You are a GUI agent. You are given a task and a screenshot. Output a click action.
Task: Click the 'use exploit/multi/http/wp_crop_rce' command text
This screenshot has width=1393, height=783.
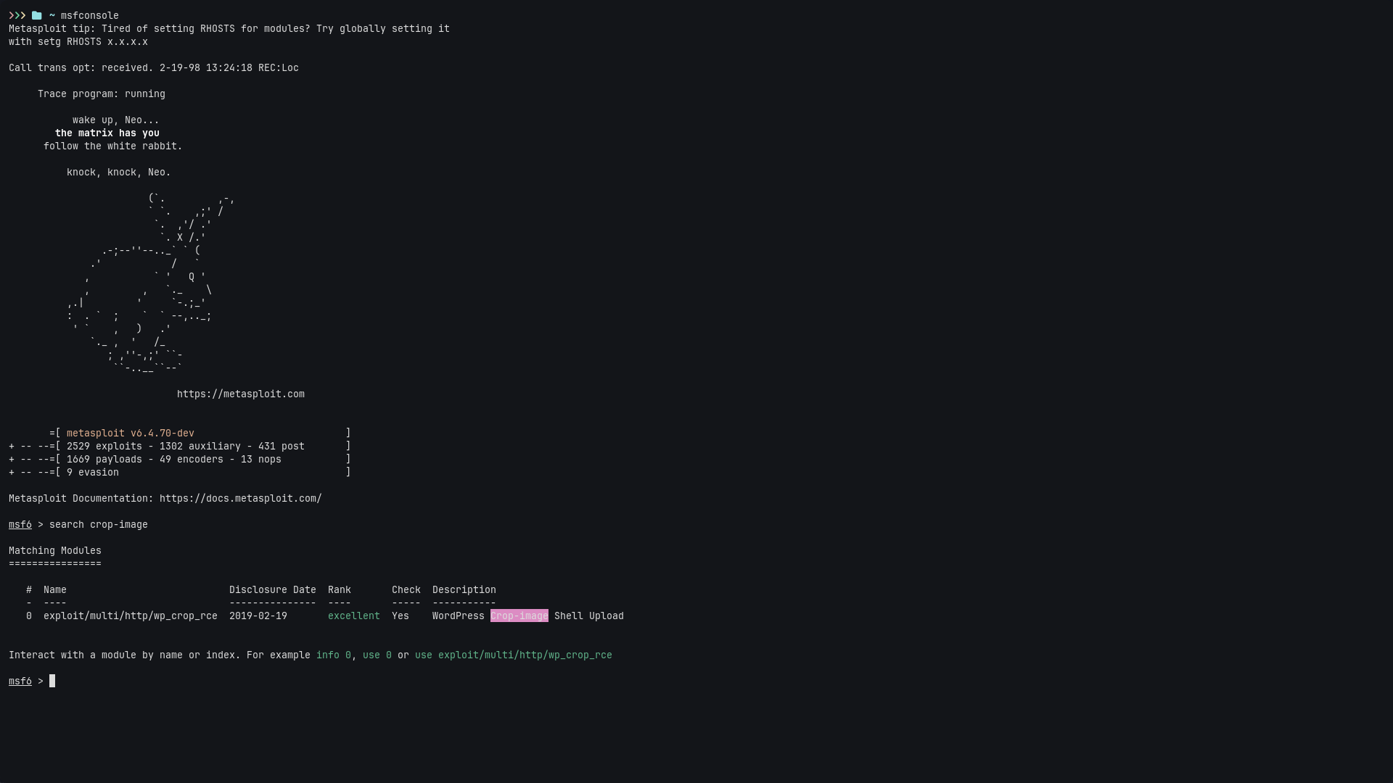[513, 655]
